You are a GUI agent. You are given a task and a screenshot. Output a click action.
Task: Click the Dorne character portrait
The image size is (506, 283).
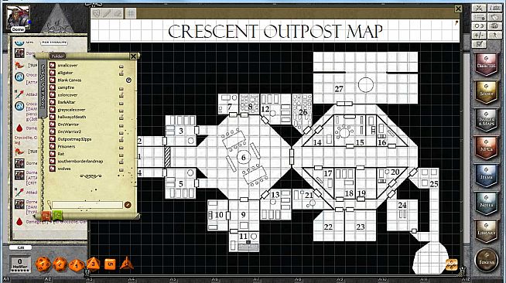pos(18,18)
